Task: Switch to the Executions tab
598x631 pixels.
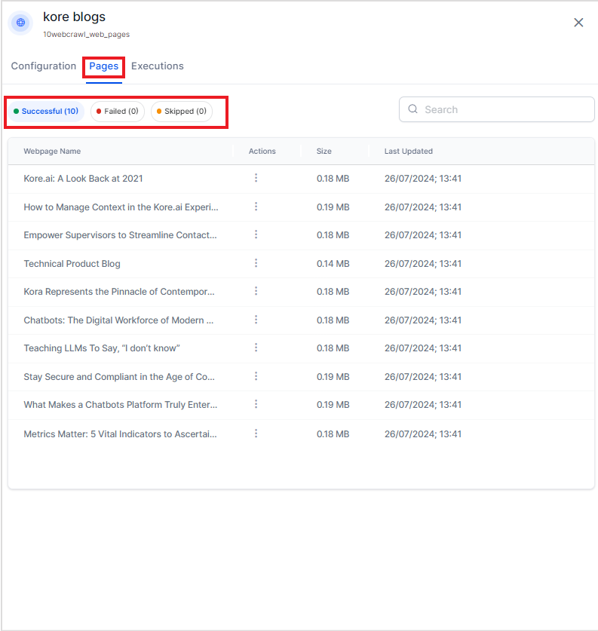Action: [x=158, y=66]
